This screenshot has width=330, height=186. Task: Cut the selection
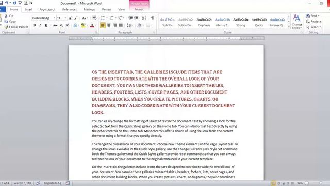click(9, 16)
